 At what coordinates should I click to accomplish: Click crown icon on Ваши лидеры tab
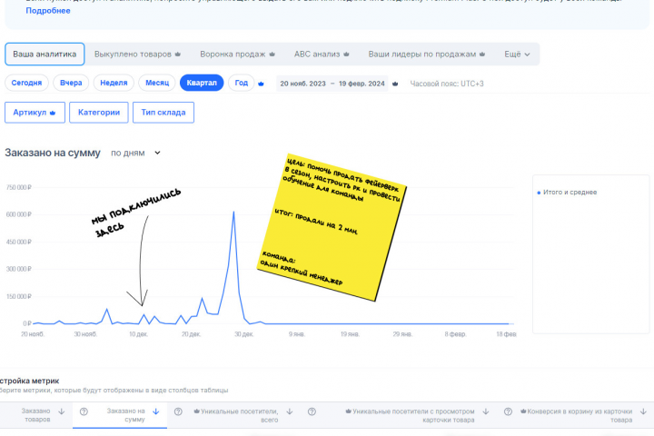point(482,54)
